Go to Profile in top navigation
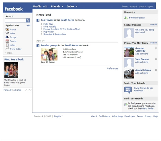Viewport: 161px width, 141px height. click(x=37, y=6)
